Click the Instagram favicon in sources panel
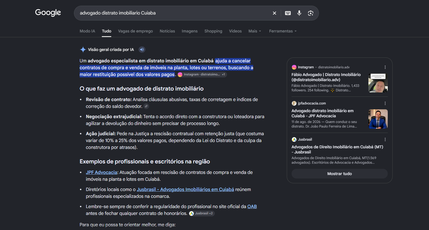Screen dimensions: 429x230 294,67
